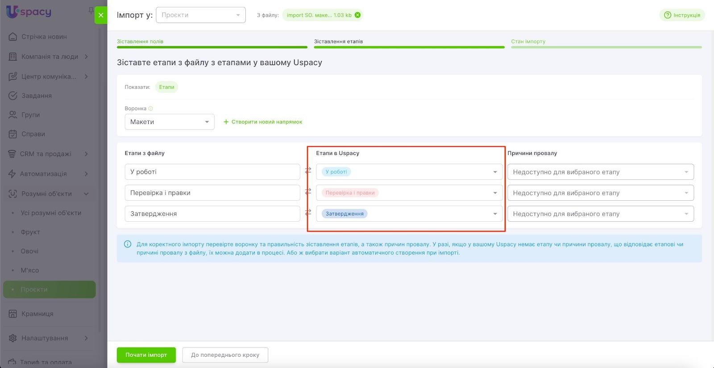Expand Налаштування submenu chevron
714x368 pixels.
[x=86, y=338]
